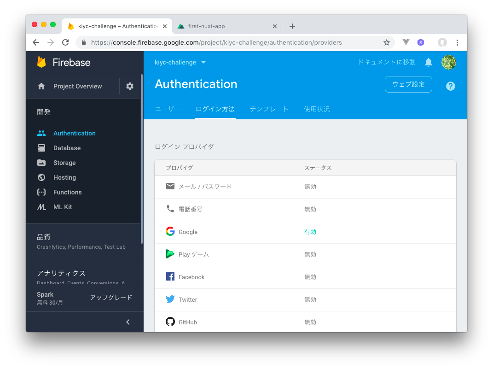This screenshot has width=493, height=369.
Task: Expand the 品質 section
Action: pos(83,241)
